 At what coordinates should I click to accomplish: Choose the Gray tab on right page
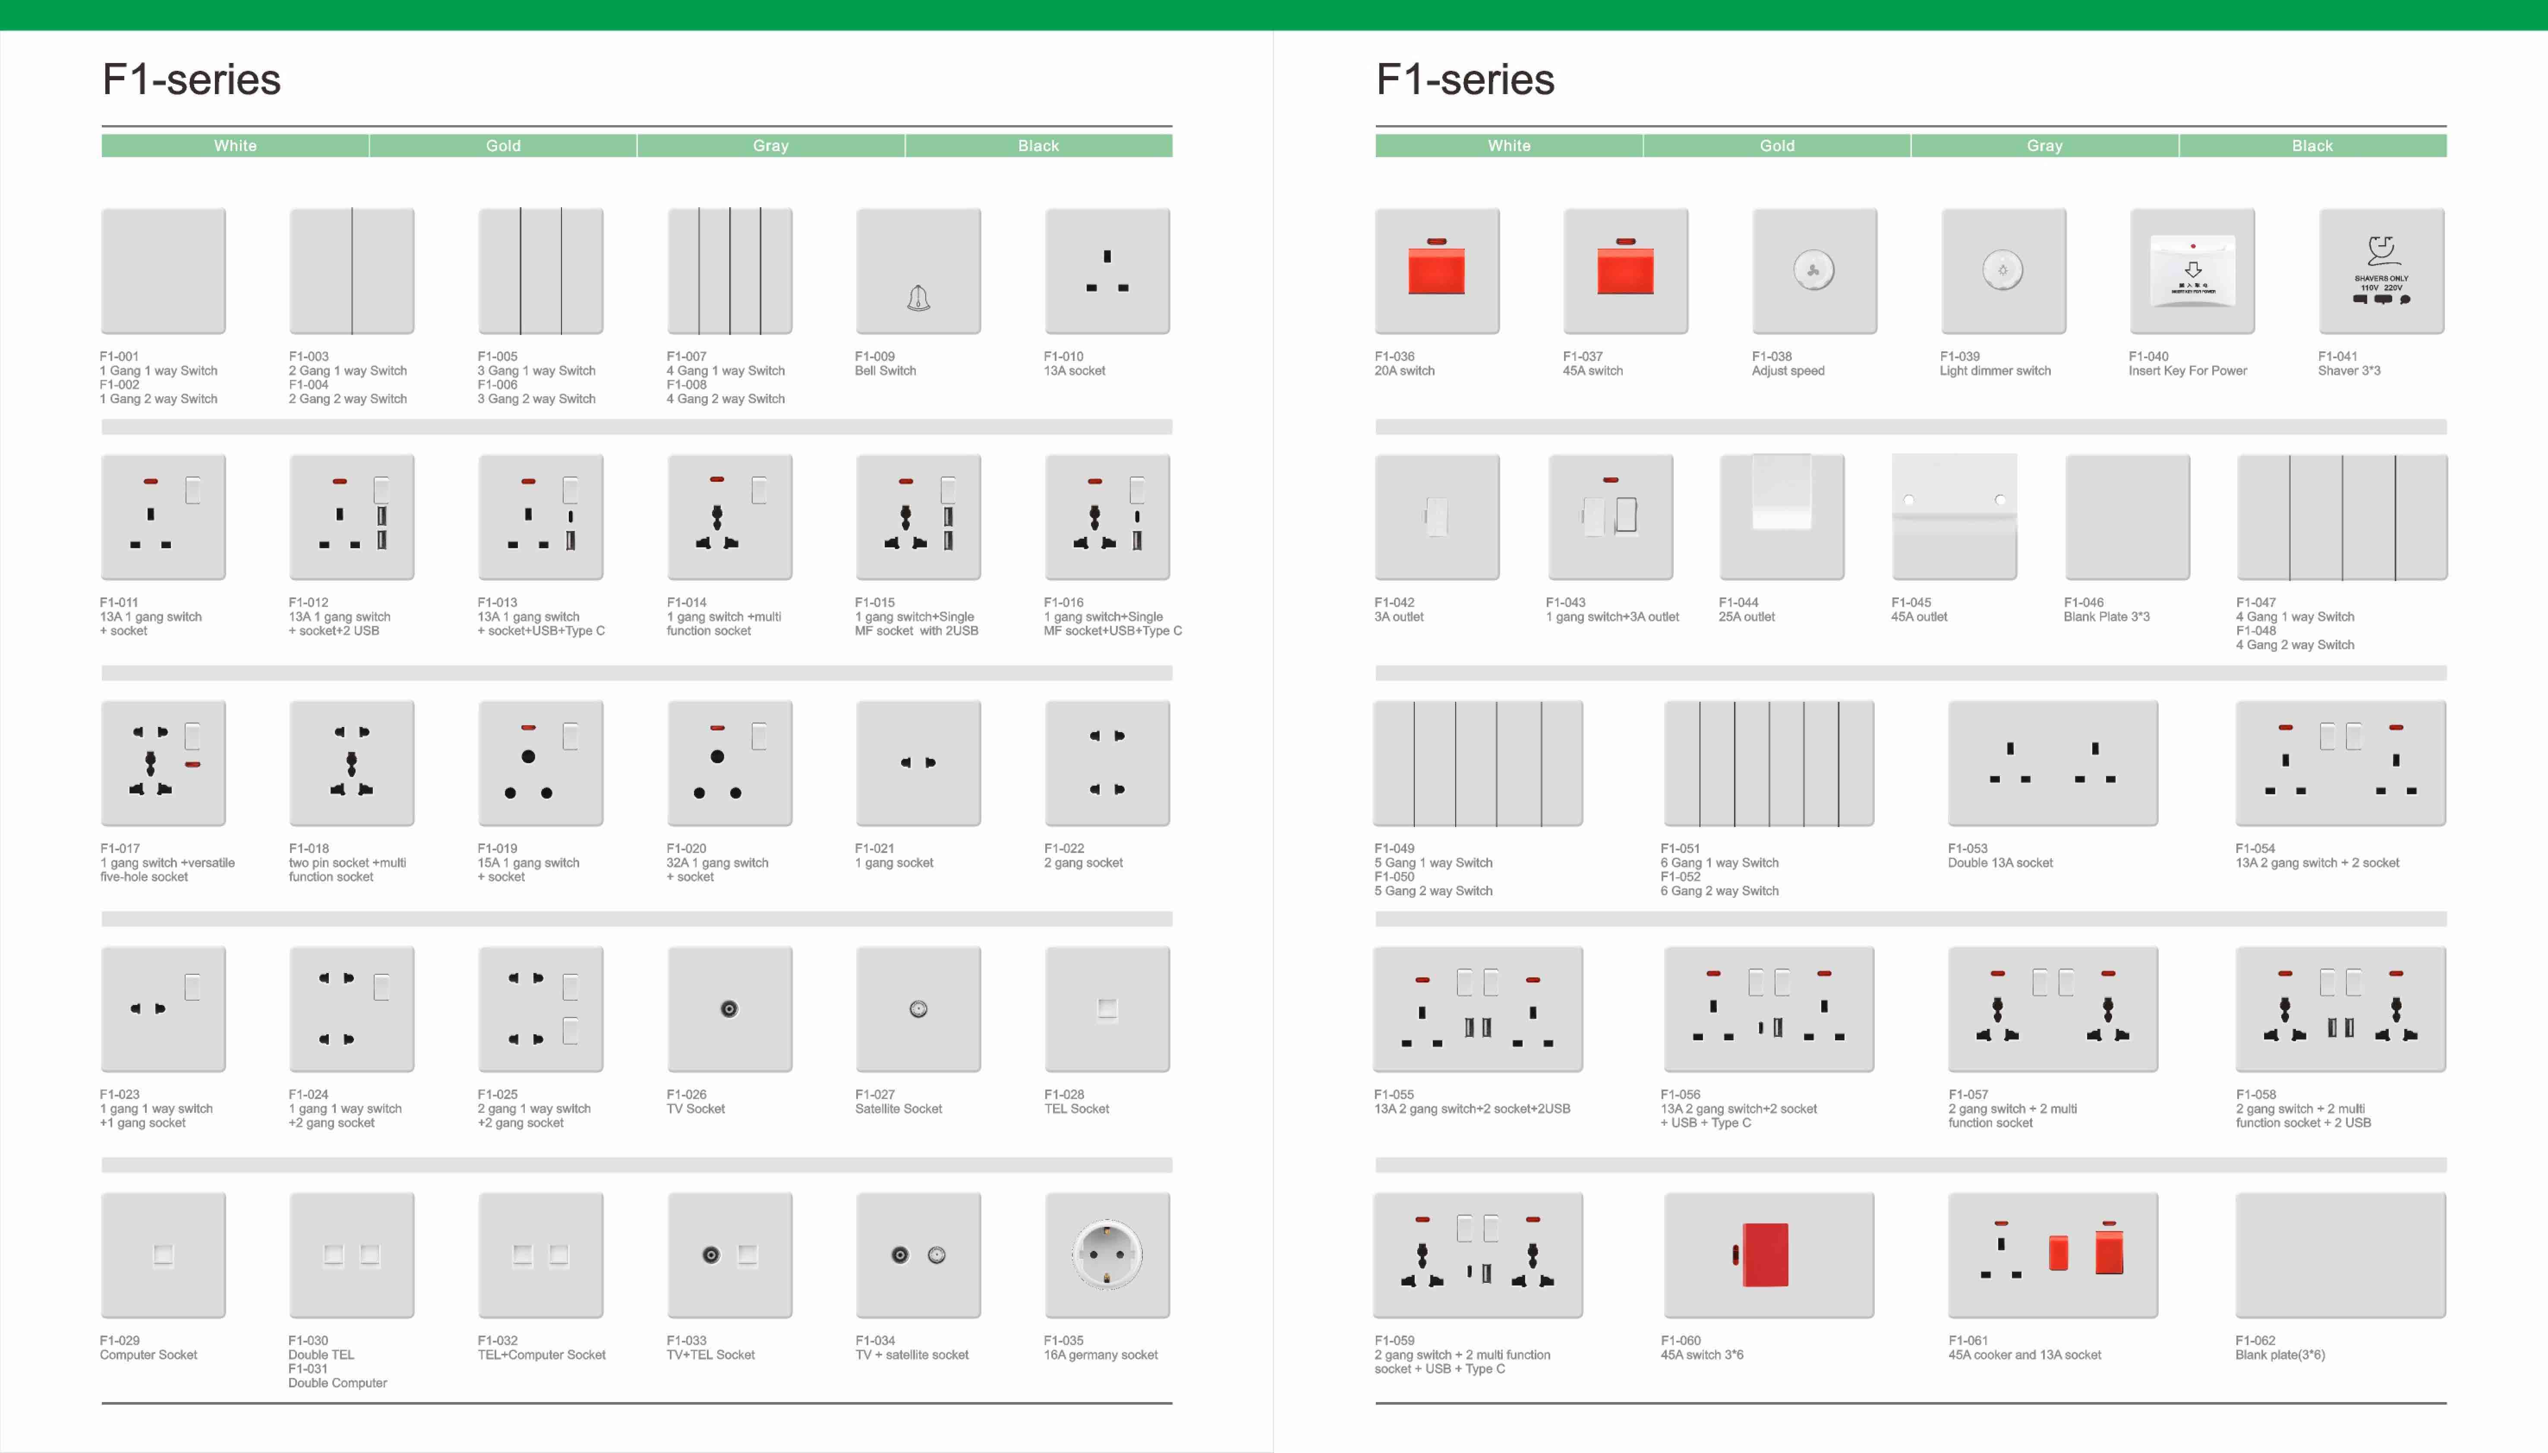pyautogui.click(x=2044, y=146)
